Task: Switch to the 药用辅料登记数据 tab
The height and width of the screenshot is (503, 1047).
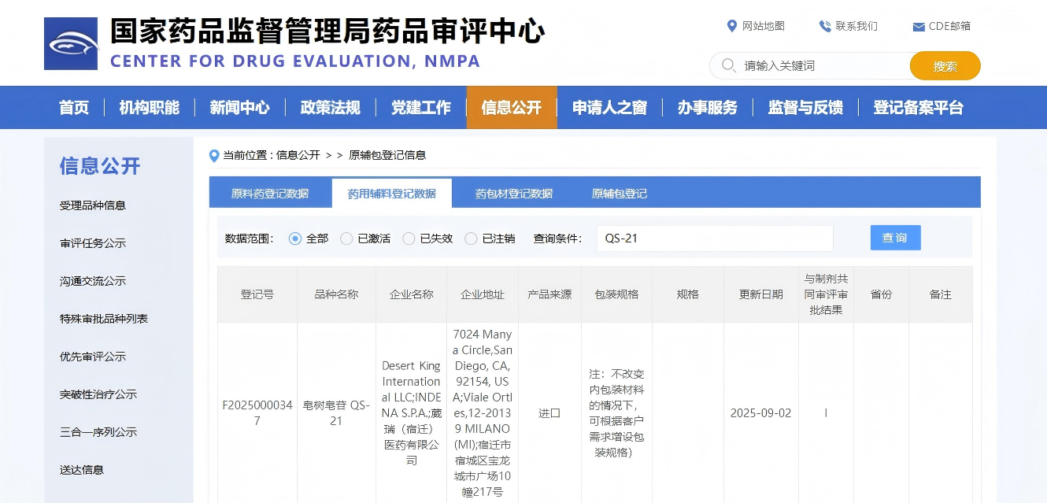Action: 392,194
